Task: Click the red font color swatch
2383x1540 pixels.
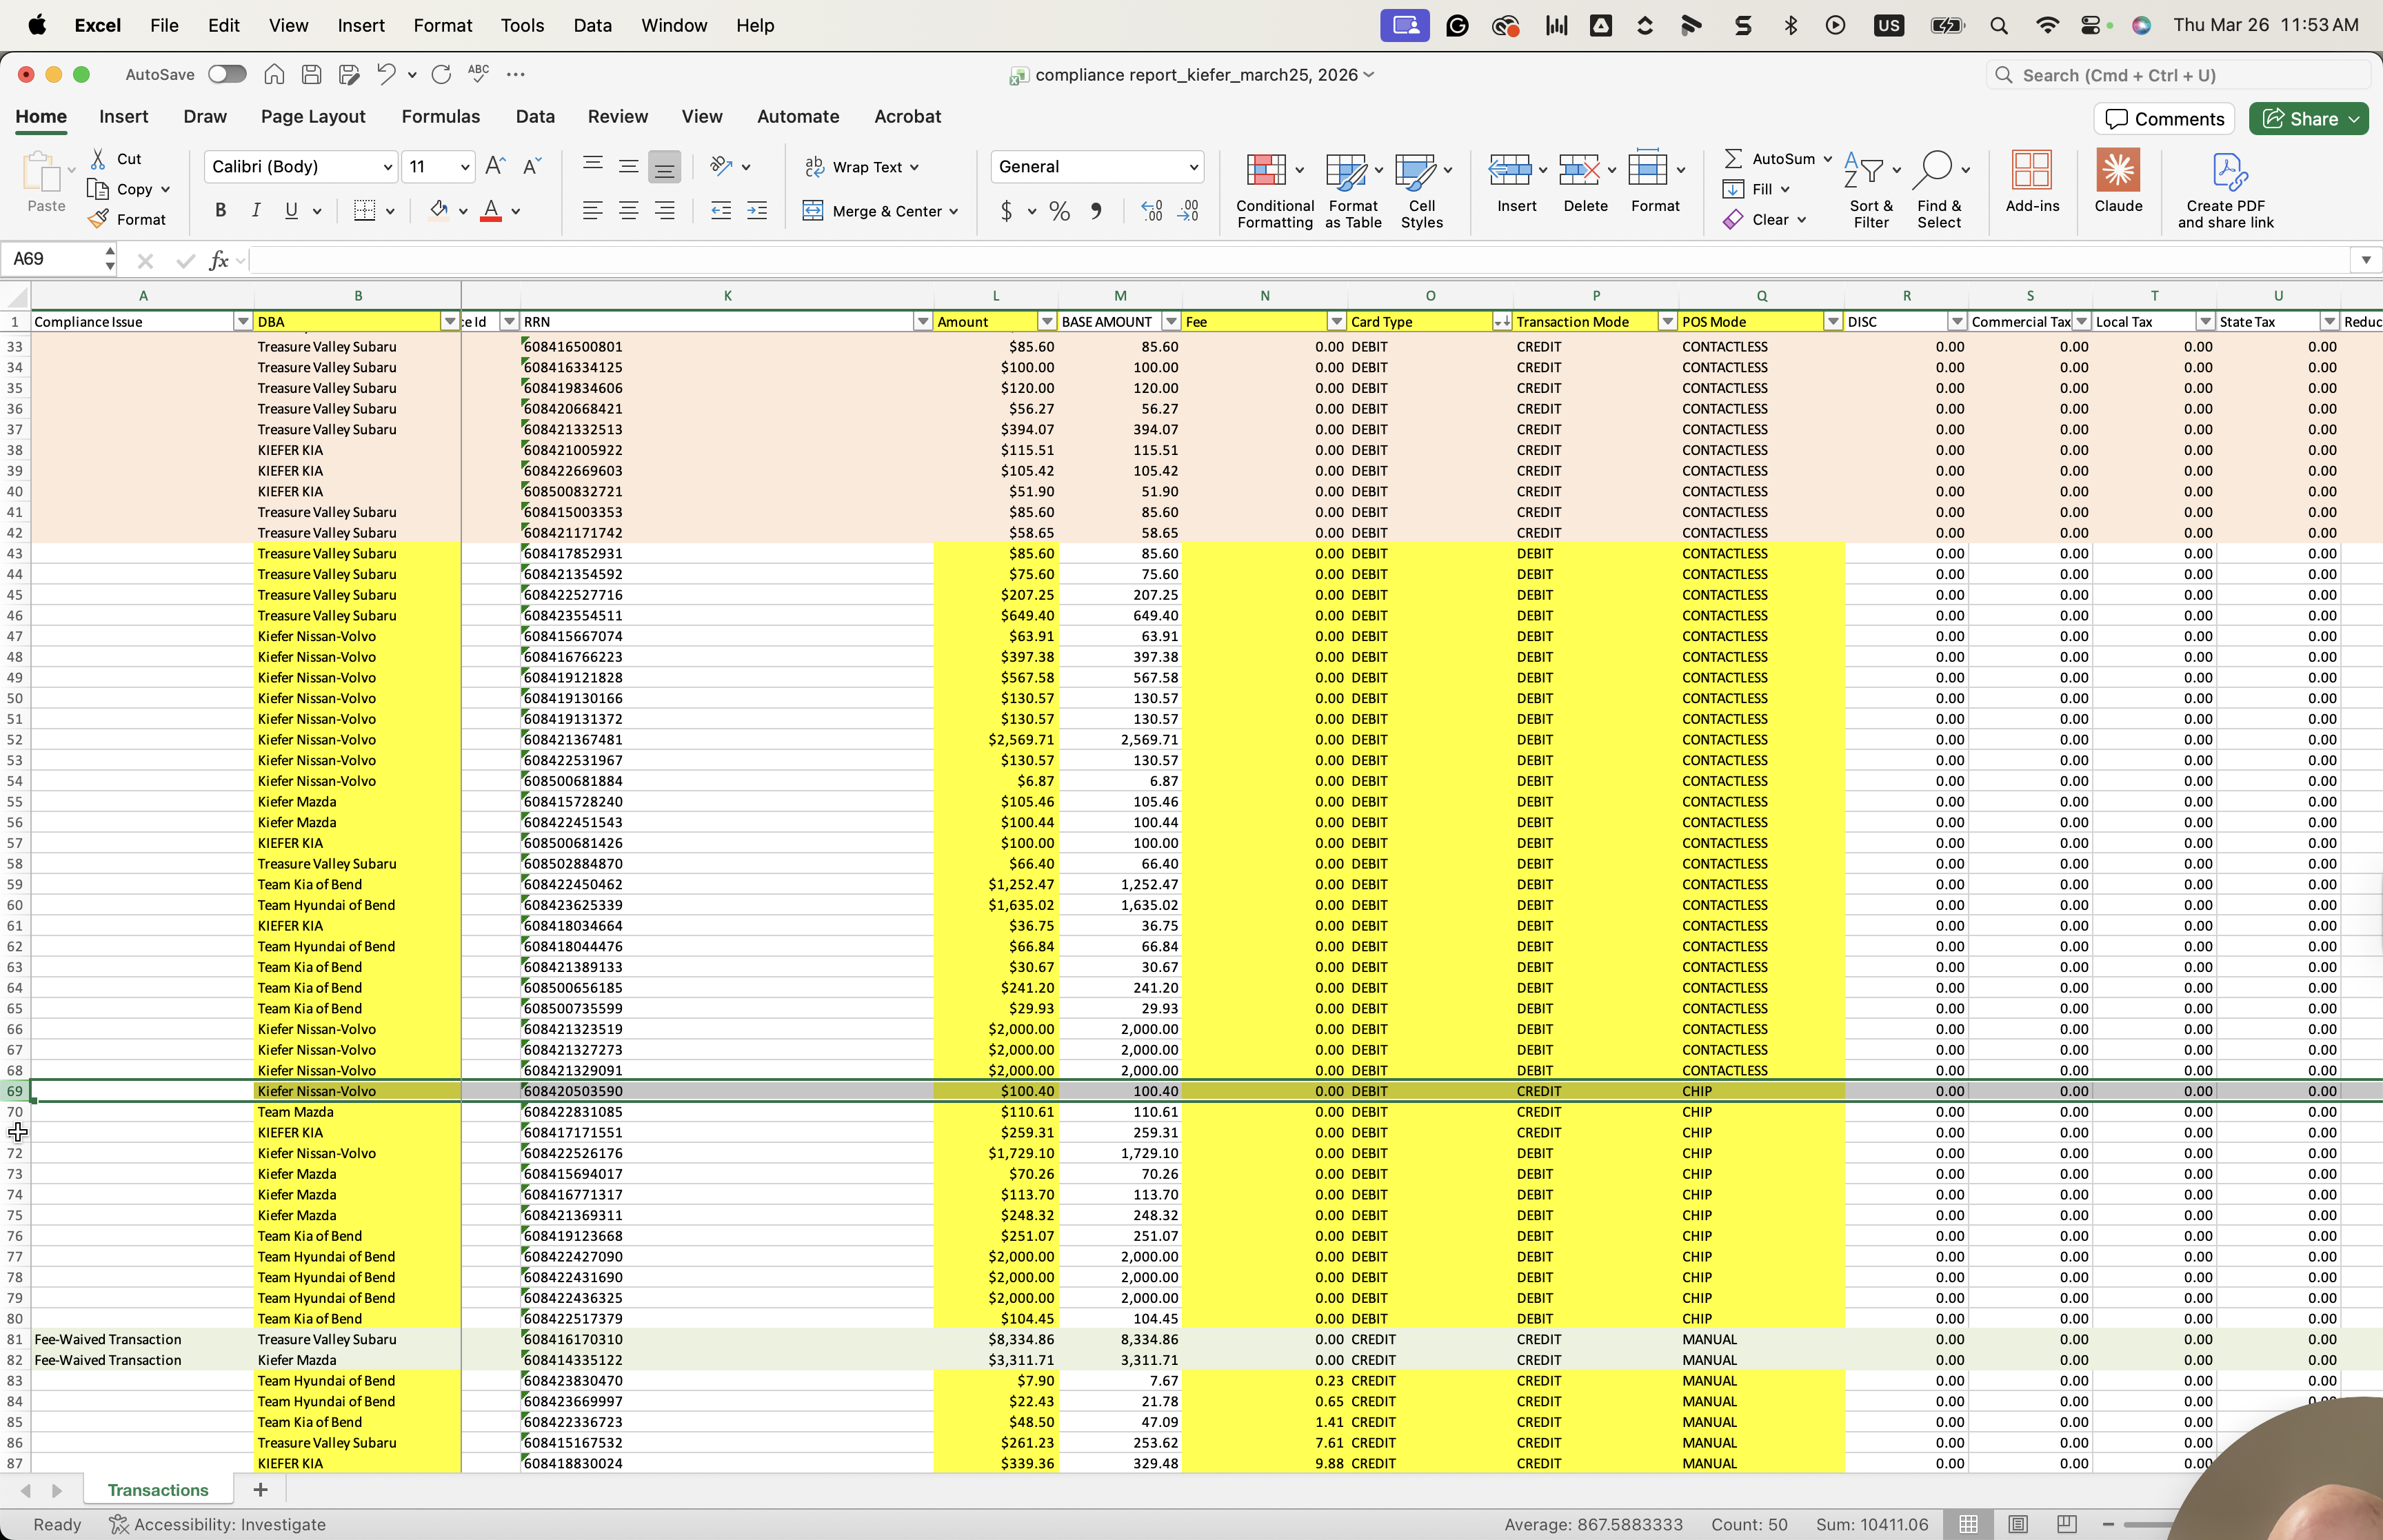Action: [490, 211]
